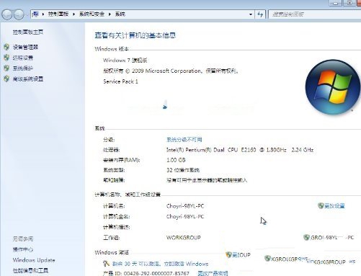Minimize the System window

point(336,3)
